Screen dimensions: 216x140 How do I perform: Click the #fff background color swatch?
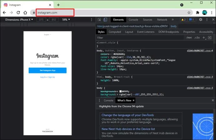pyautogui.click(x=121, y=91)
